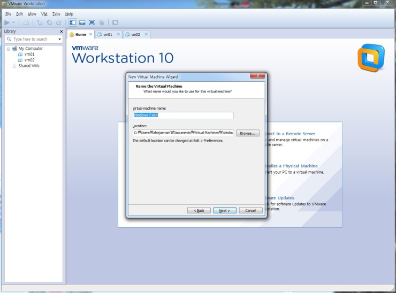Click the Browse button for location
The height and width of the screenshot is (293, 396).
click(x=248, y=133)
